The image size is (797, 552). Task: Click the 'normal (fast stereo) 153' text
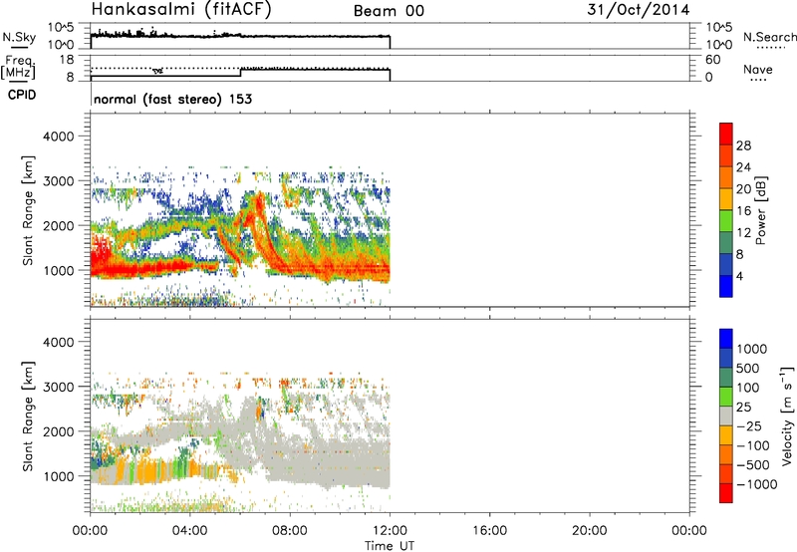point(172,99)
